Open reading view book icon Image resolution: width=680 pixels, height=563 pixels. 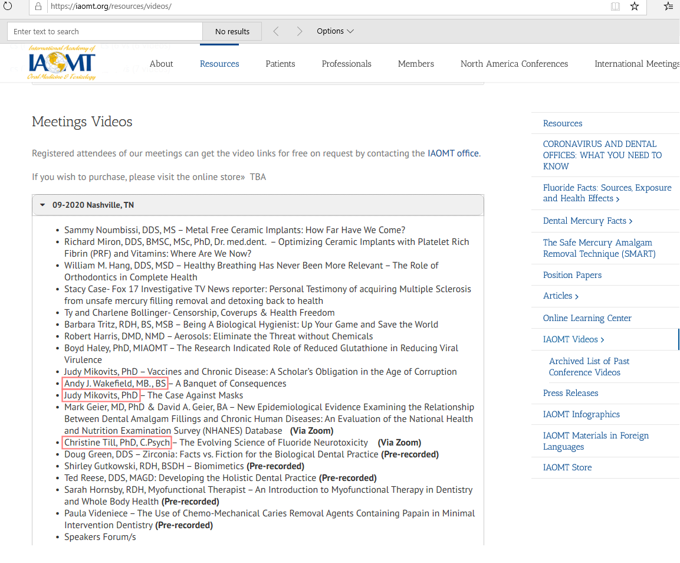[x=615, y=6]
